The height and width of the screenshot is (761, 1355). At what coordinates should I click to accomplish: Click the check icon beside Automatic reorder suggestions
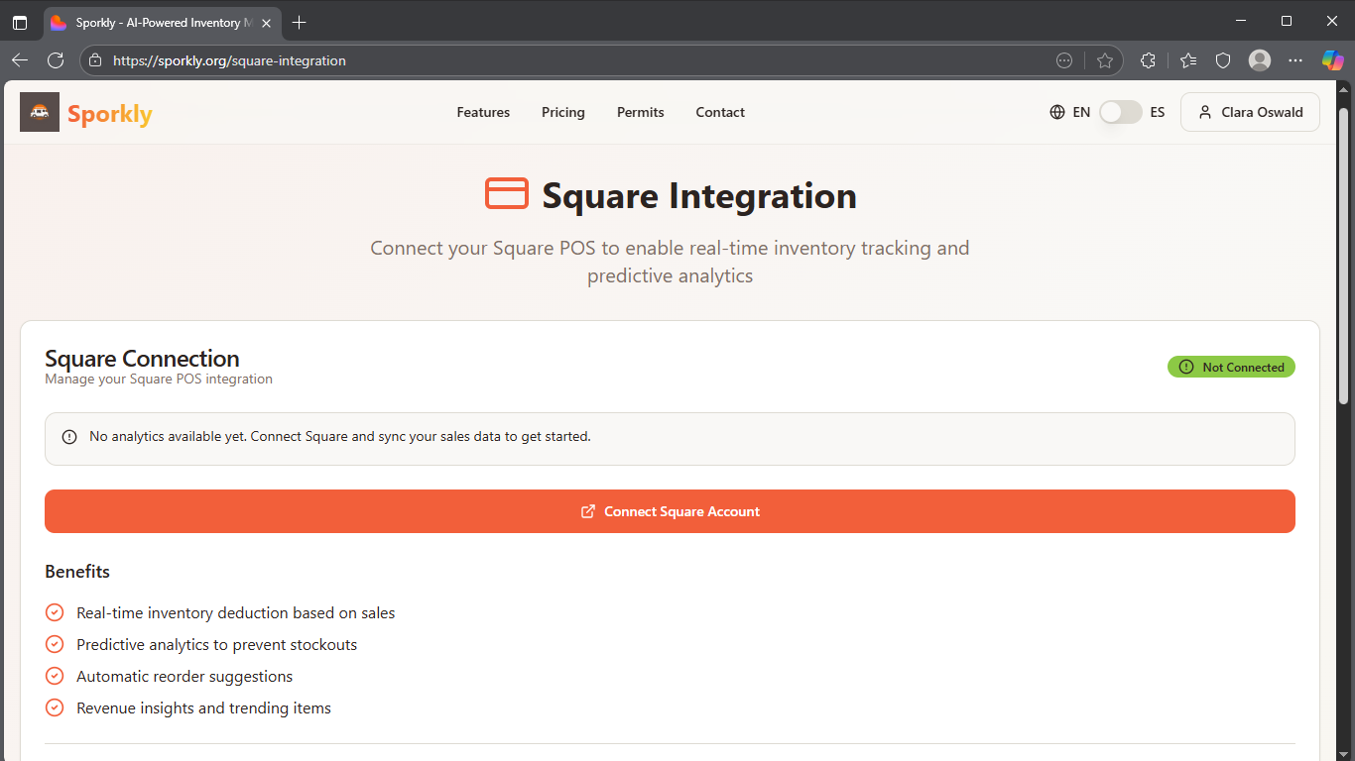point(55,676)
